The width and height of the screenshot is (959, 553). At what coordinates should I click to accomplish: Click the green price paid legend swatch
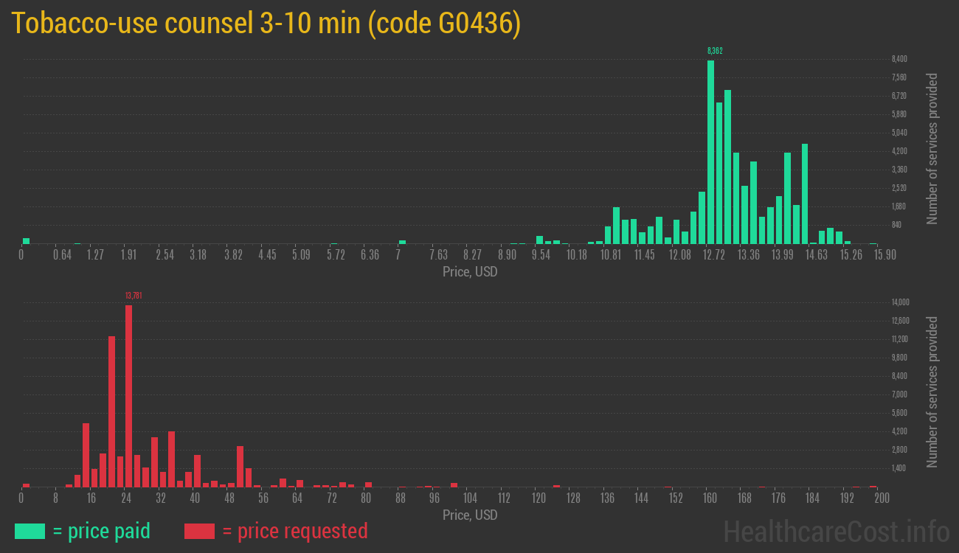point(30,531)
